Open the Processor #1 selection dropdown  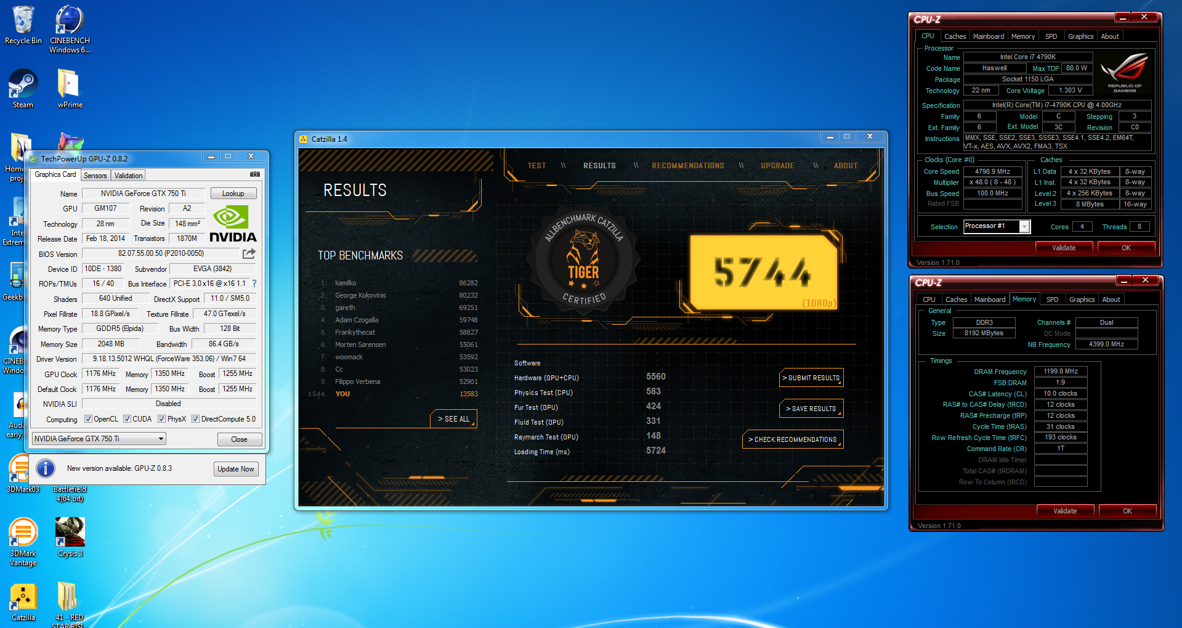pos(997,226)
